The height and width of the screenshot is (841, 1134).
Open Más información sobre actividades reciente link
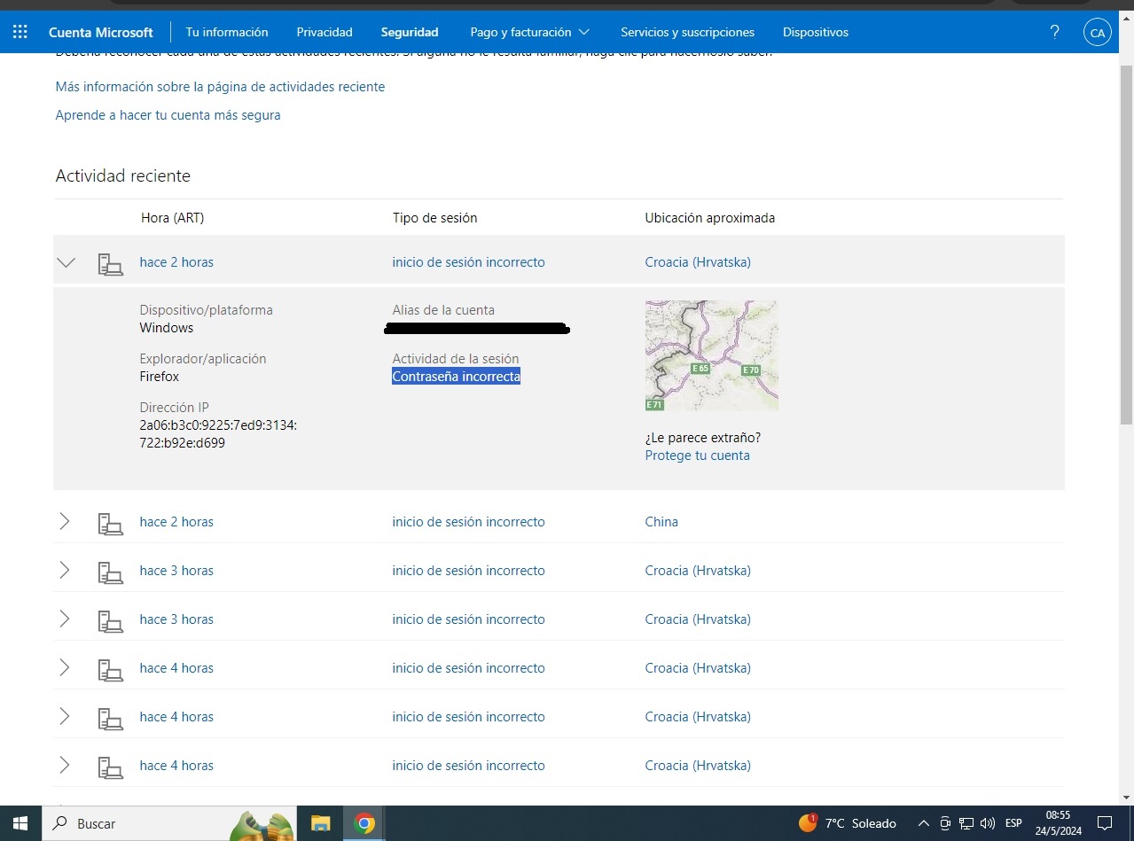pyautogui.click(x=220, y=87)
